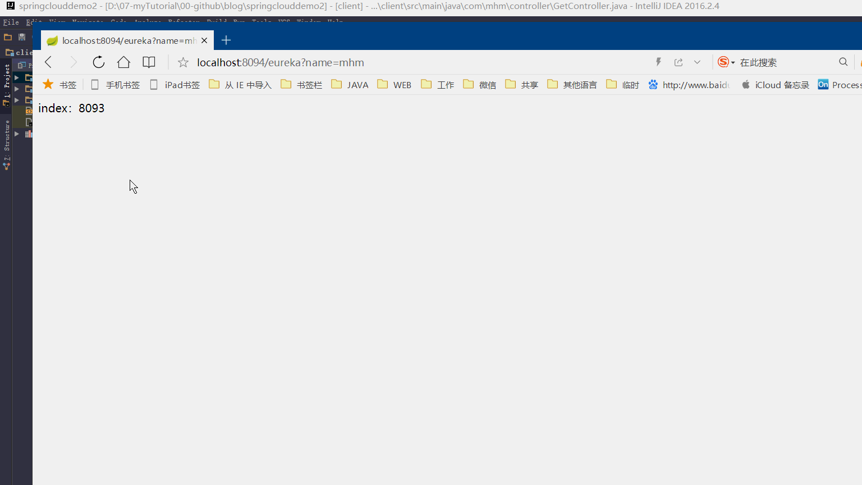Open the 其他语言 bookmark folder
Image resolution: width=862 pixels, height=485 pixels.
point(572,85)
